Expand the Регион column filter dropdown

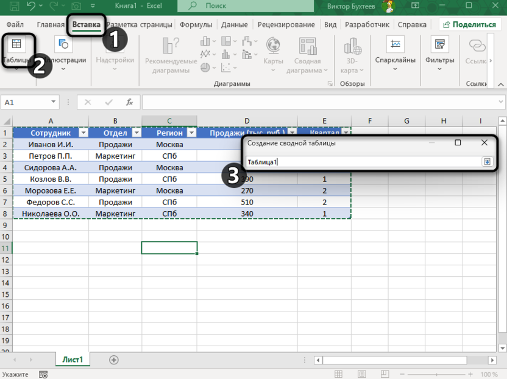pyautogui.click(x=191, y=133)
